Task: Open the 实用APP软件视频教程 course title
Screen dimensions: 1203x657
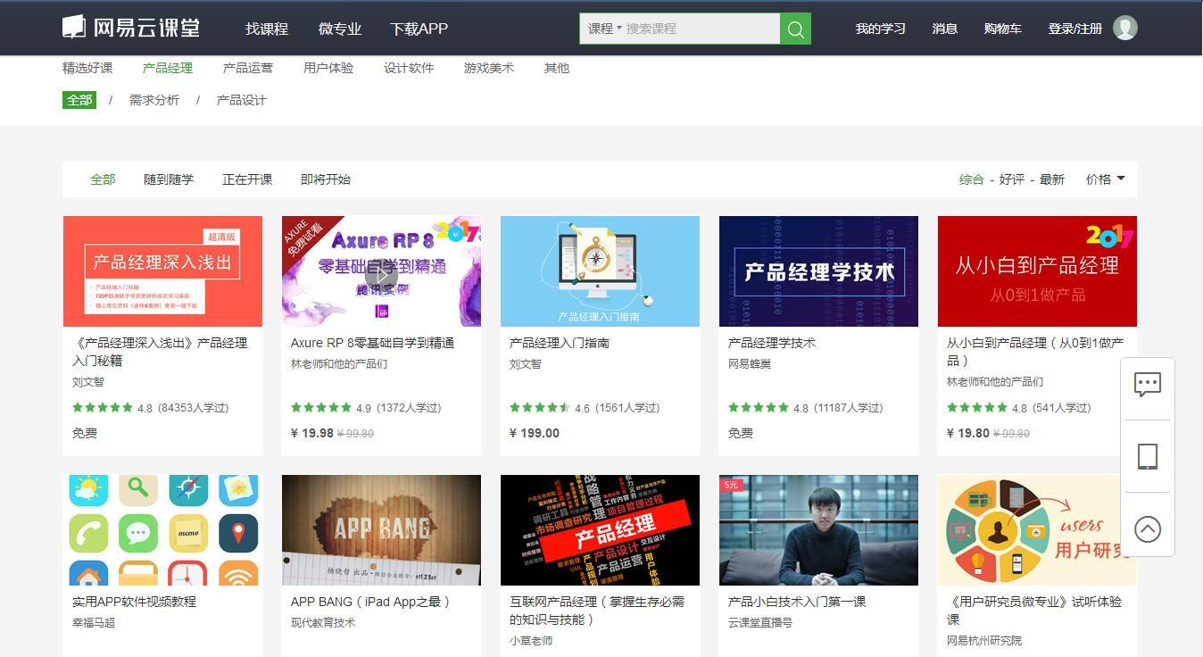Action: pyautogui.click(x=134, y=602)
